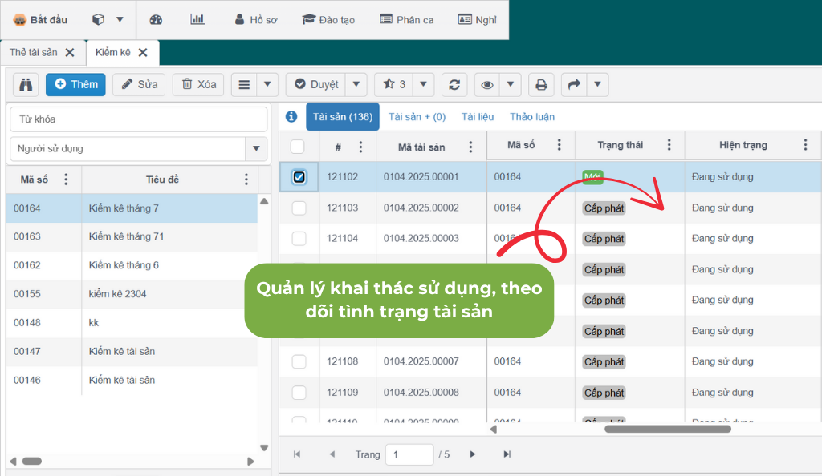
Task: Open the Người sử dụng combo box
Action: click(256, 148)
